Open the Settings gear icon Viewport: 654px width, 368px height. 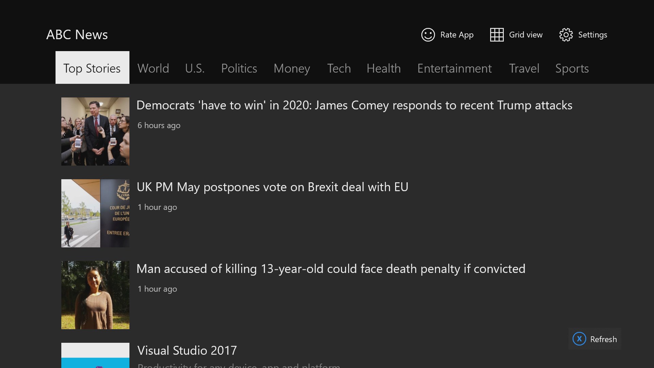click(566, 35)
